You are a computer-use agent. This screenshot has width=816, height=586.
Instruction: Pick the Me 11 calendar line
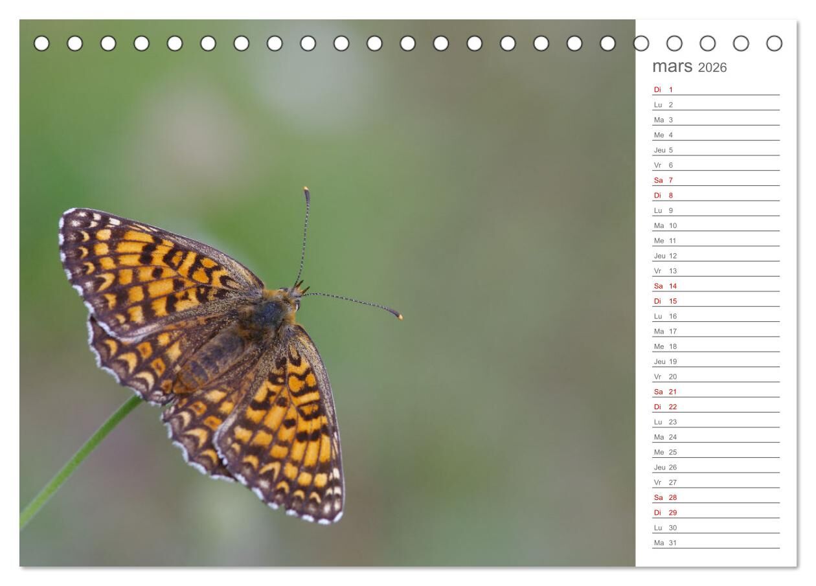[716, 241]
